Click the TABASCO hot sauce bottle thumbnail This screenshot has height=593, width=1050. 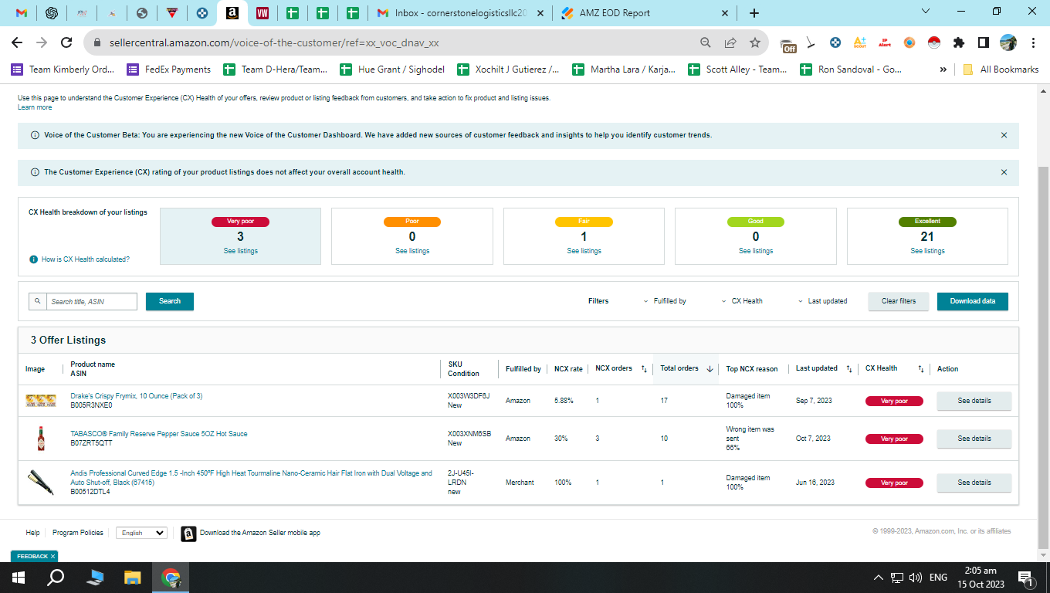(x=41, y=439)
